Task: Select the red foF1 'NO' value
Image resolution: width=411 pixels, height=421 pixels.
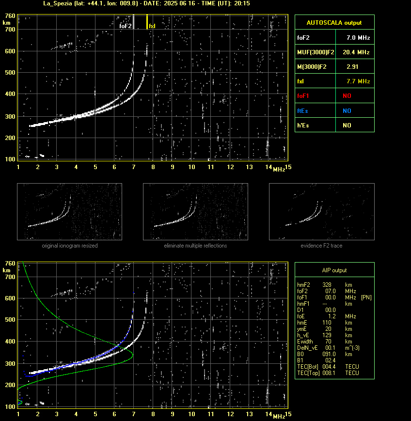Action: pyautogui.click(x=347, y=96)
